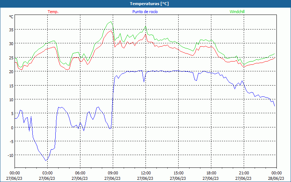Select the -10 value on y-axis
The image size is (291, 182).
(x=11, y=156)
